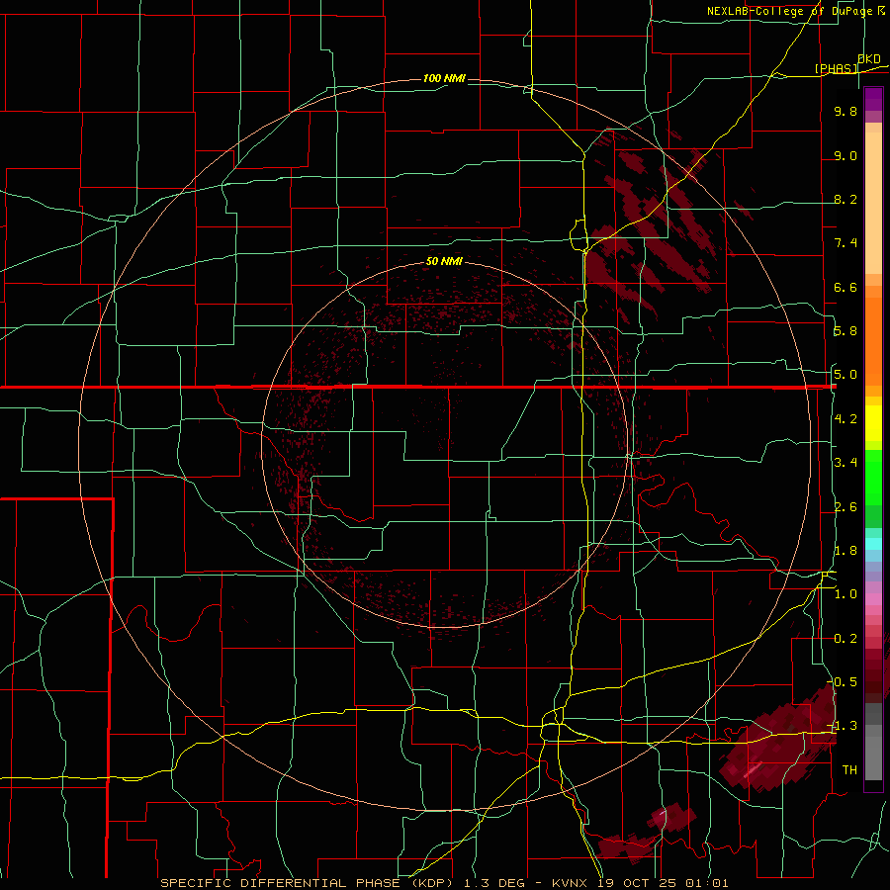Image resolution: width=890 pixels, height=890 pixels.
Task: Click the 100 NMI range ring label
Action: tap(444, 78)
